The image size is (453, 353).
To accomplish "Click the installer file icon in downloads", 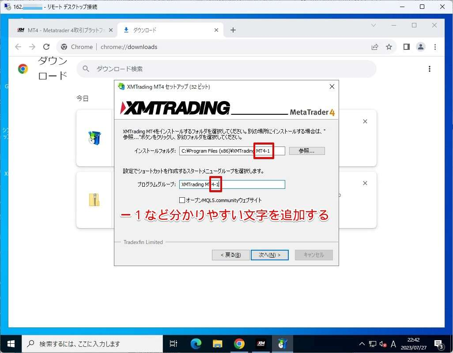I will (94, 138).
